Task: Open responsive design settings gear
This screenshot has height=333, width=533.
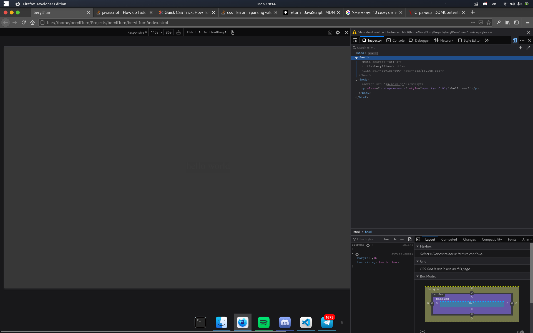Action: coord(338,32)
